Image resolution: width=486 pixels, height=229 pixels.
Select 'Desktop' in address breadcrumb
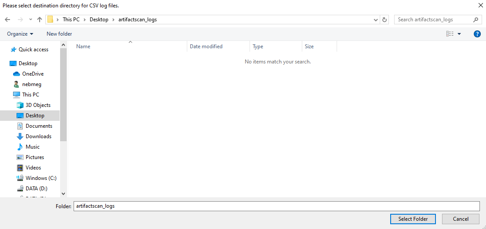(99, 20)
